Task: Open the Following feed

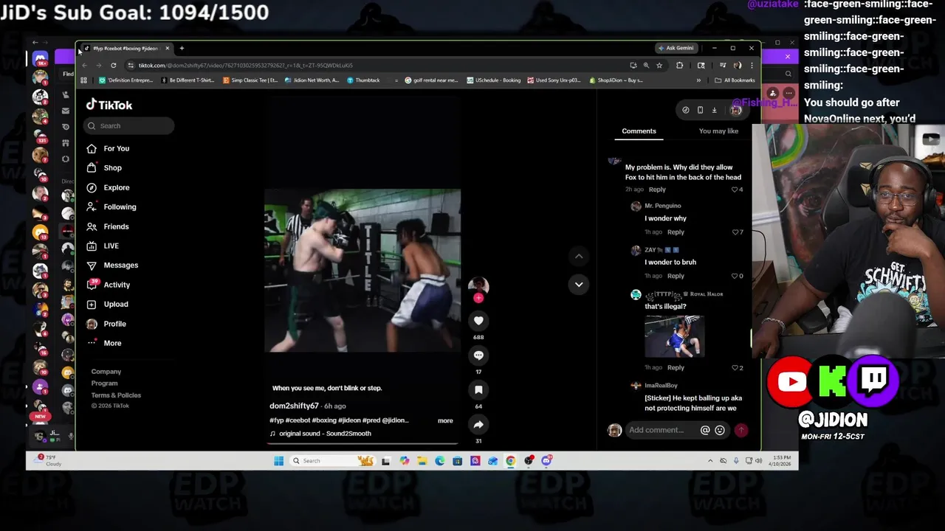Action: [x=111, y=206]
